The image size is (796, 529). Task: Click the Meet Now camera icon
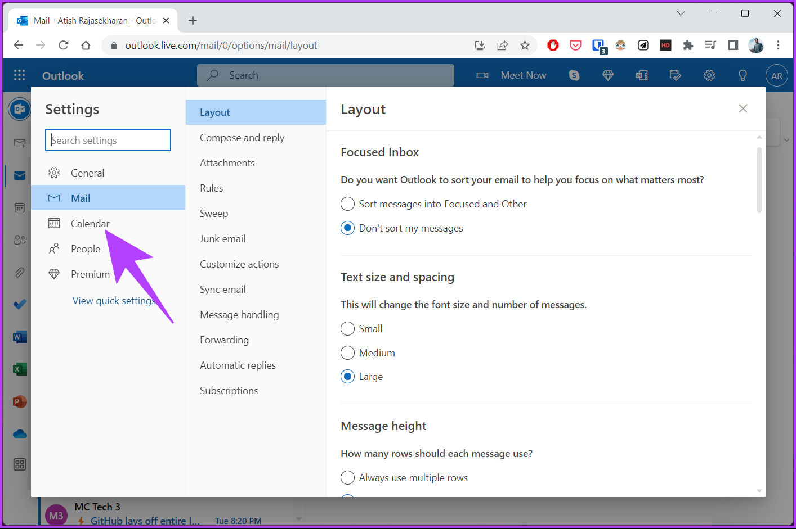[x=482, y=75]
